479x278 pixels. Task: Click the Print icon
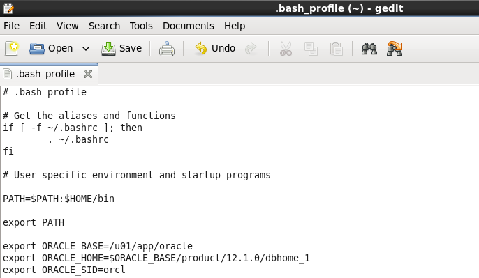click(166, 49)
